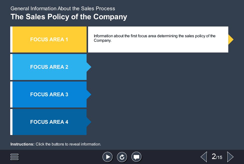The width and height of the screenshot is (244, 164).
Task: Click the title 'The Sales Policy of the Company'
Action: [x=69, y=17]
